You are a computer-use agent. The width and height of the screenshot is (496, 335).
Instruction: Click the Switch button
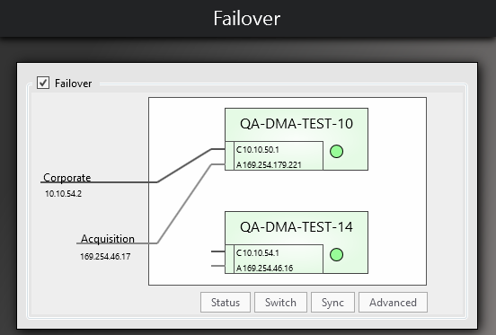click(280, 303)
